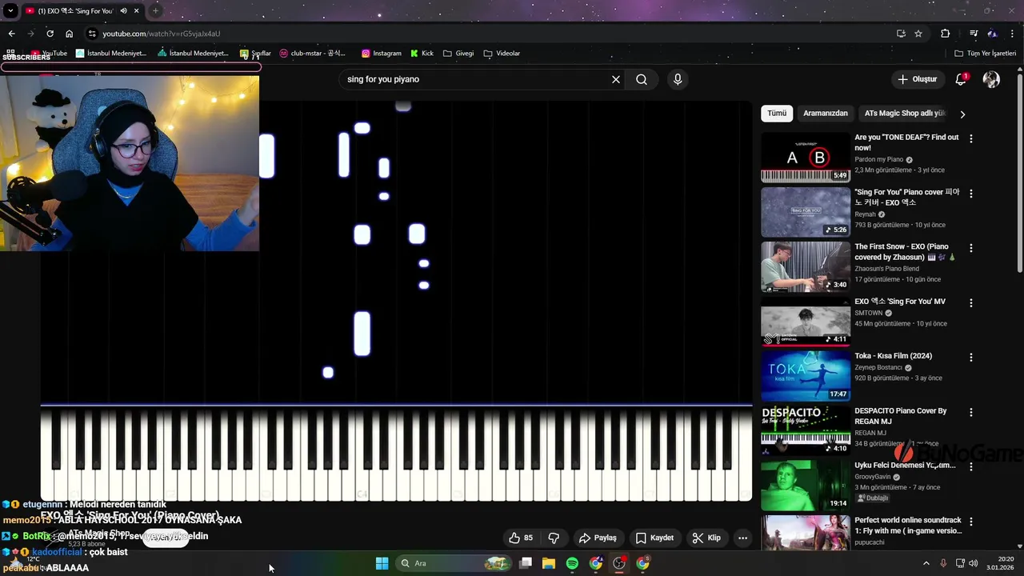The width and height of the screenshot is (1024, 576).
Task: Open the Tüm Yer İşaretleri folder
Action: (985, 54)
